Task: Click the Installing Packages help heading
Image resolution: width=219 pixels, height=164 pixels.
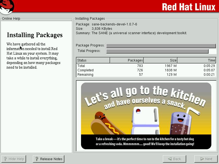Action: pos(35,35)
